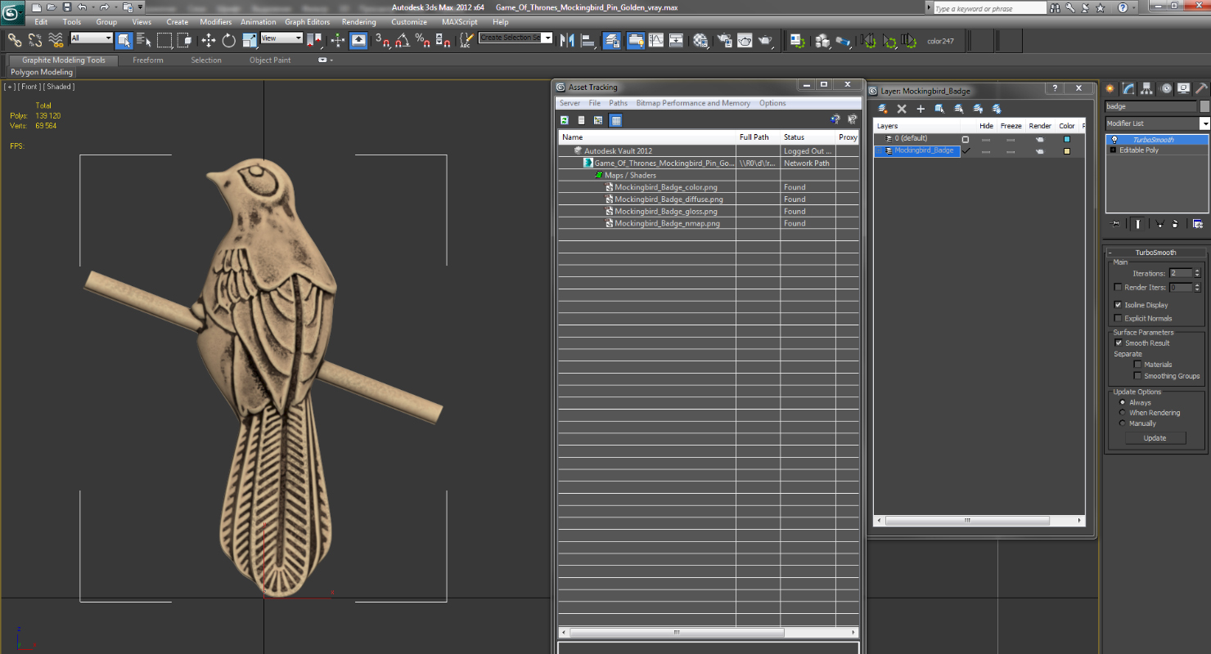Expand the Editable Poly modifier entry
The height and width of the screenshot is (654, 1211).
coord(1113,150)
